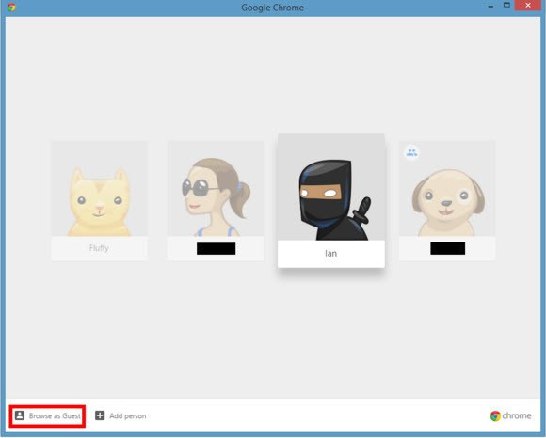Click the chrome wordmark logo at bottom right
The width and height of the screenshot is (546, 438).
(510, 415)
